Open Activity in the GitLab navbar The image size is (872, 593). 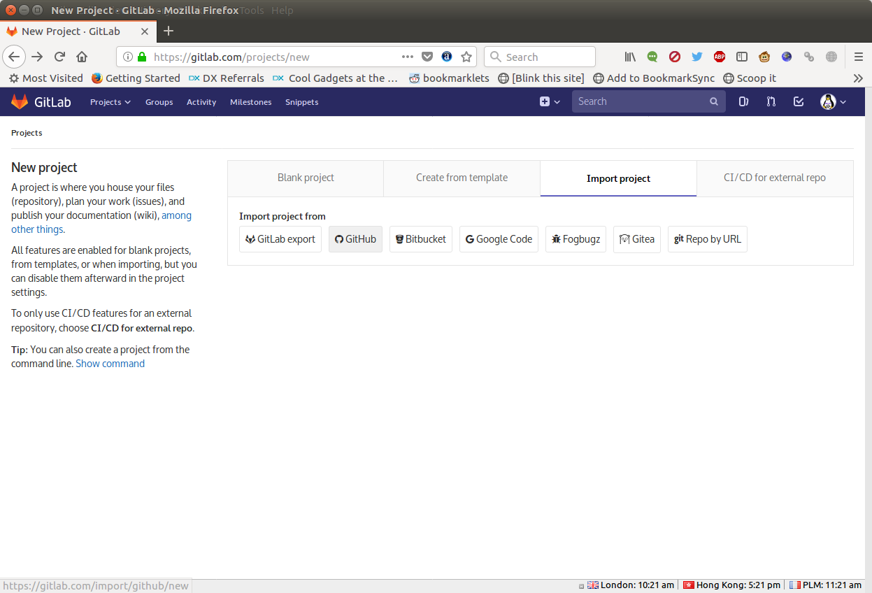point(201,102)
